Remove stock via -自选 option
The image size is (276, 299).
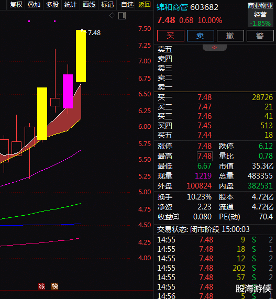click(x=126, y=4)
